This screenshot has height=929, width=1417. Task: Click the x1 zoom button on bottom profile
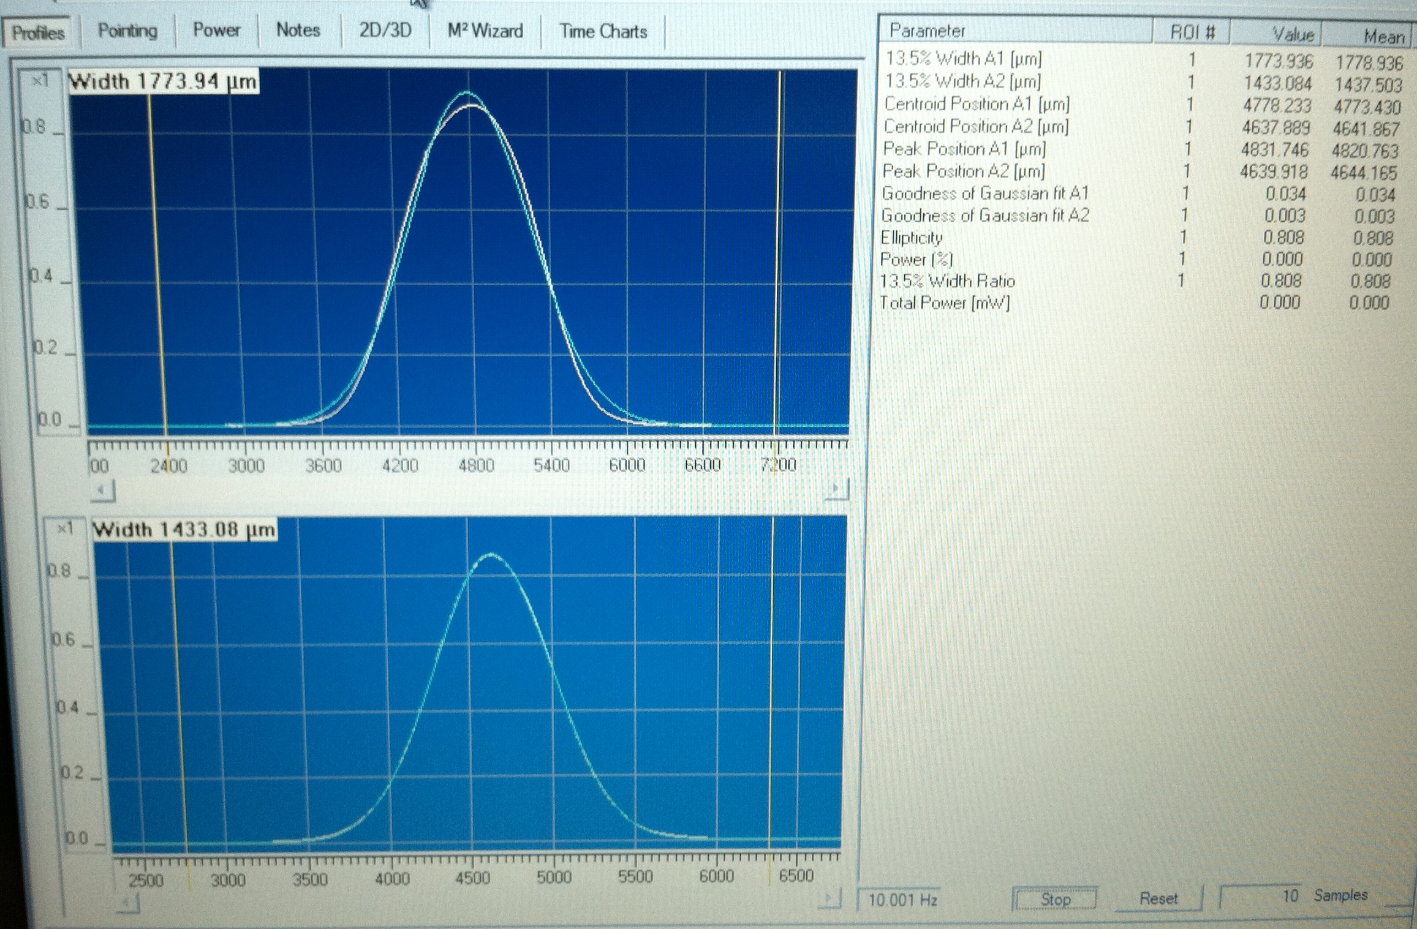click(x=66, y=528)
